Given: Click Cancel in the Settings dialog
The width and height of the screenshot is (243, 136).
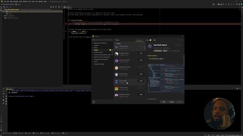Looking at the screenshot, I should pyautogui.click(x=172, y=102).
